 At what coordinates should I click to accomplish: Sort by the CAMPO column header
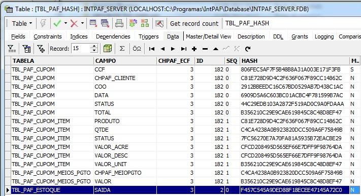point(125,61)
